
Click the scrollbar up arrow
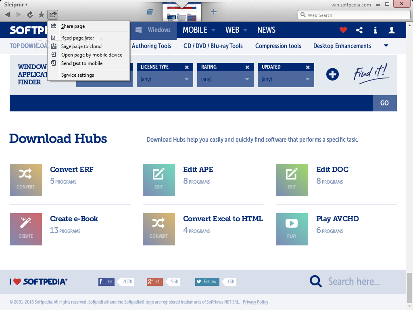(409, 25)
